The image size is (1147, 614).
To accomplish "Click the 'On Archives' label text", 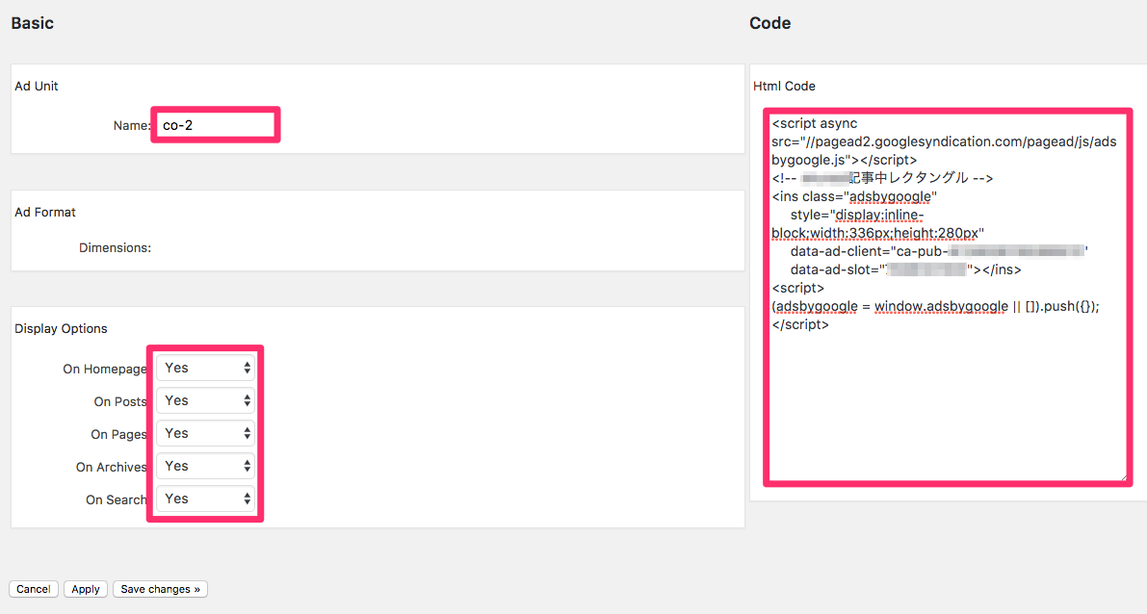I will point(111,467).
